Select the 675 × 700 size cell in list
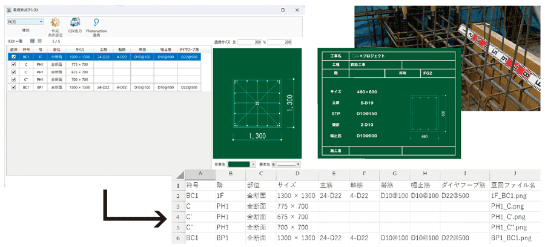Viewport: 545px width, 247px height. click(x=79, y=72)
